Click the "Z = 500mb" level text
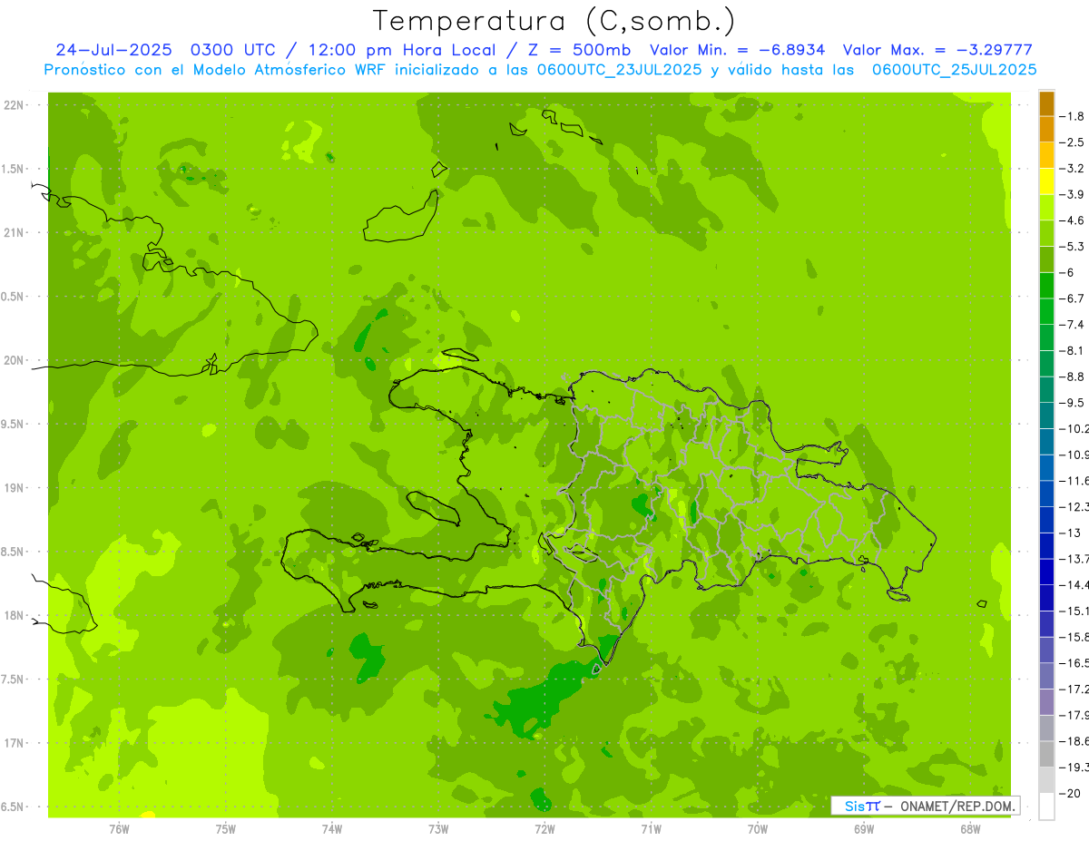Screen dimensions: 1089x841 [577, 50]
